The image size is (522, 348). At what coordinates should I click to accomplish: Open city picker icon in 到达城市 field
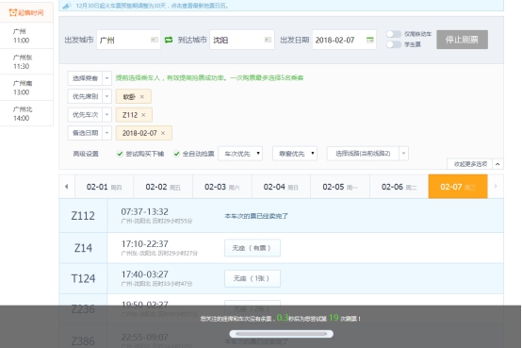(x=268, y=40)
